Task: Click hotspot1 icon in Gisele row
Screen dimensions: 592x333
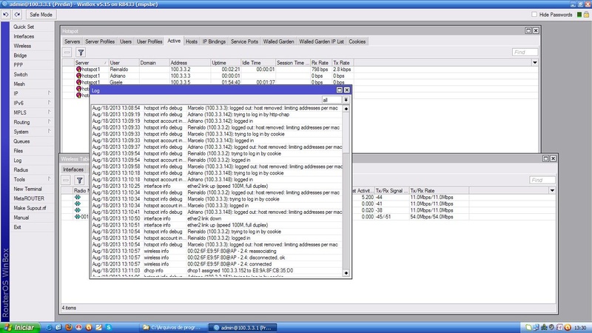Action: [78, 82]
